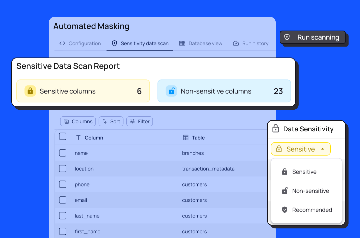Image resolution: width=360 pixels, height=238 pixels.
Task: Click the Table header grid icon
Action: (x=186, y=138)
